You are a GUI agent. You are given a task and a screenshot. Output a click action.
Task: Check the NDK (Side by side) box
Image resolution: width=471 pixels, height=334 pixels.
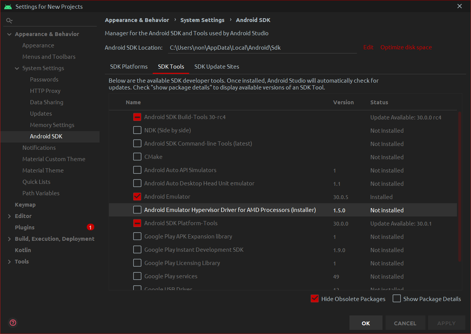137,130
